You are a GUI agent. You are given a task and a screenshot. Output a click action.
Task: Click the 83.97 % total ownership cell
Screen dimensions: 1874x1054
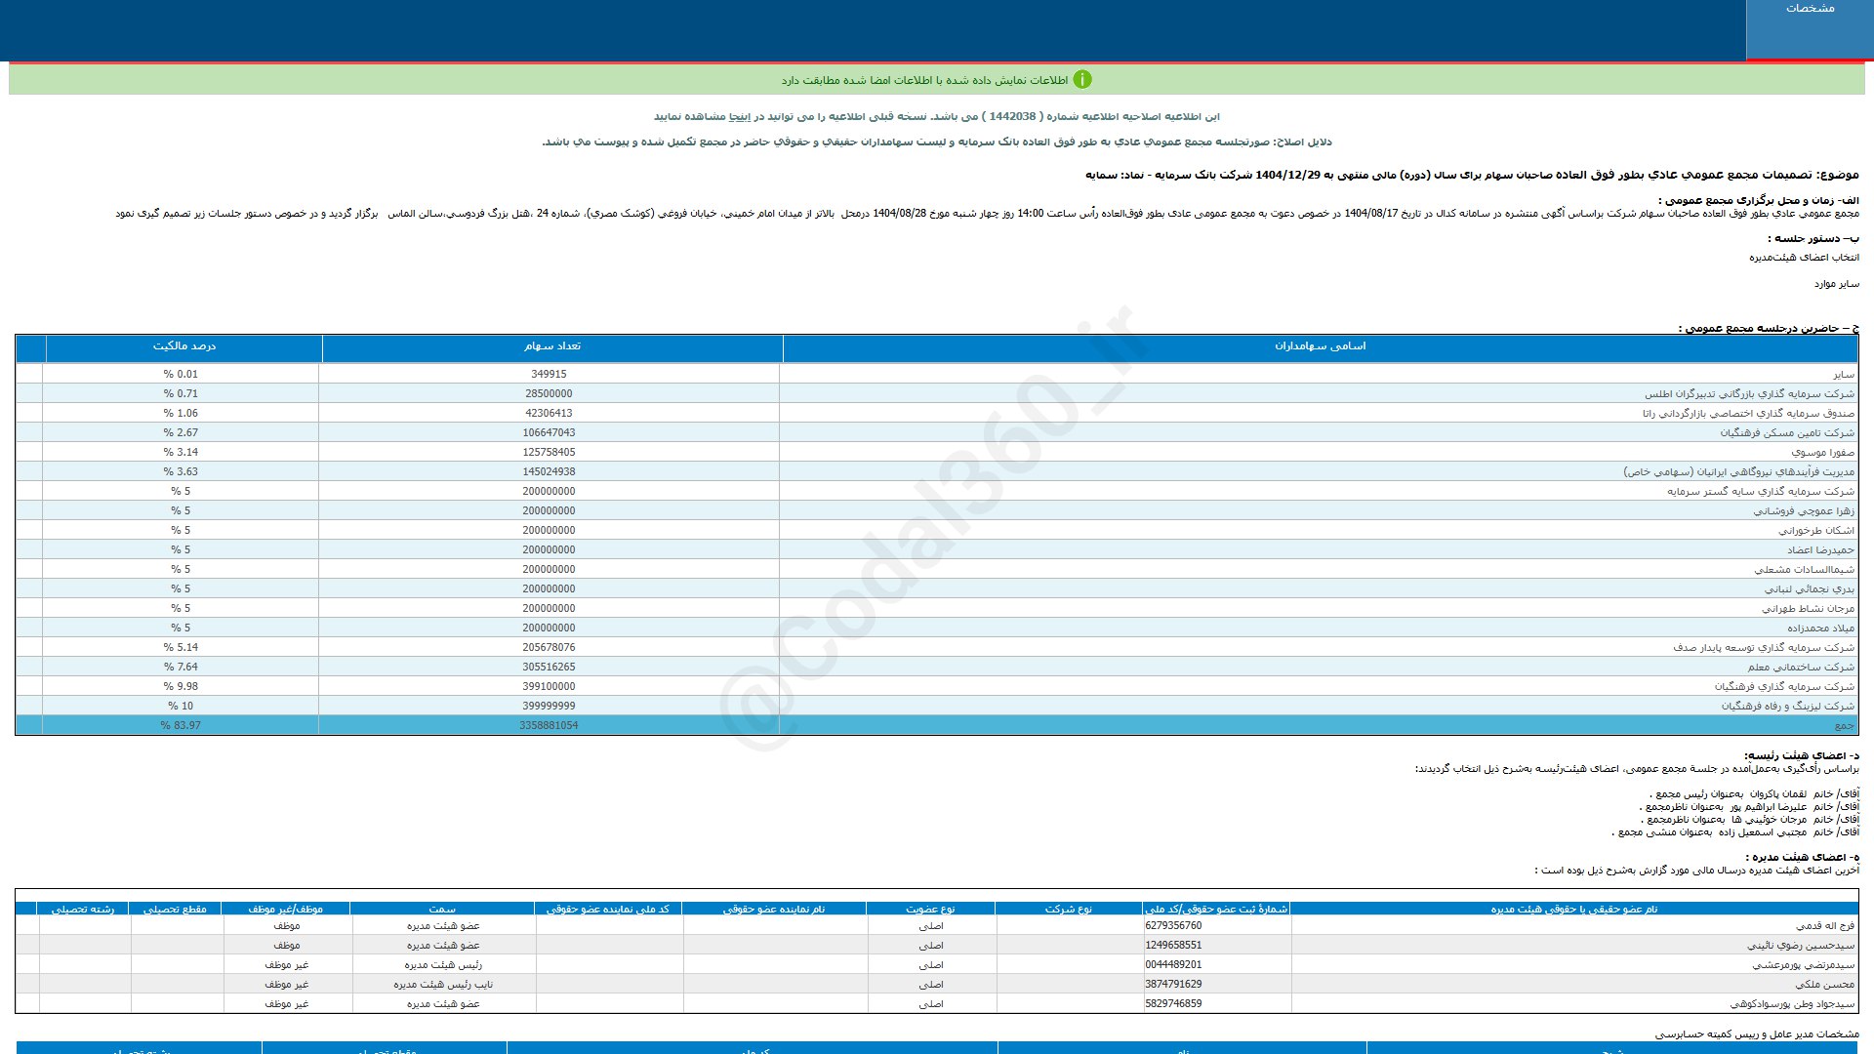pos(181,725)
